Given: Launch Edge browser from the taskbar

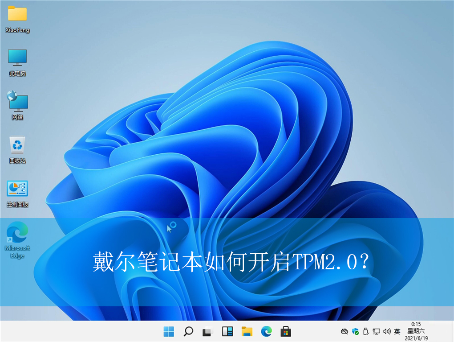Looking at the screenshot, I should pyautogui.click(x=266, y=331).
